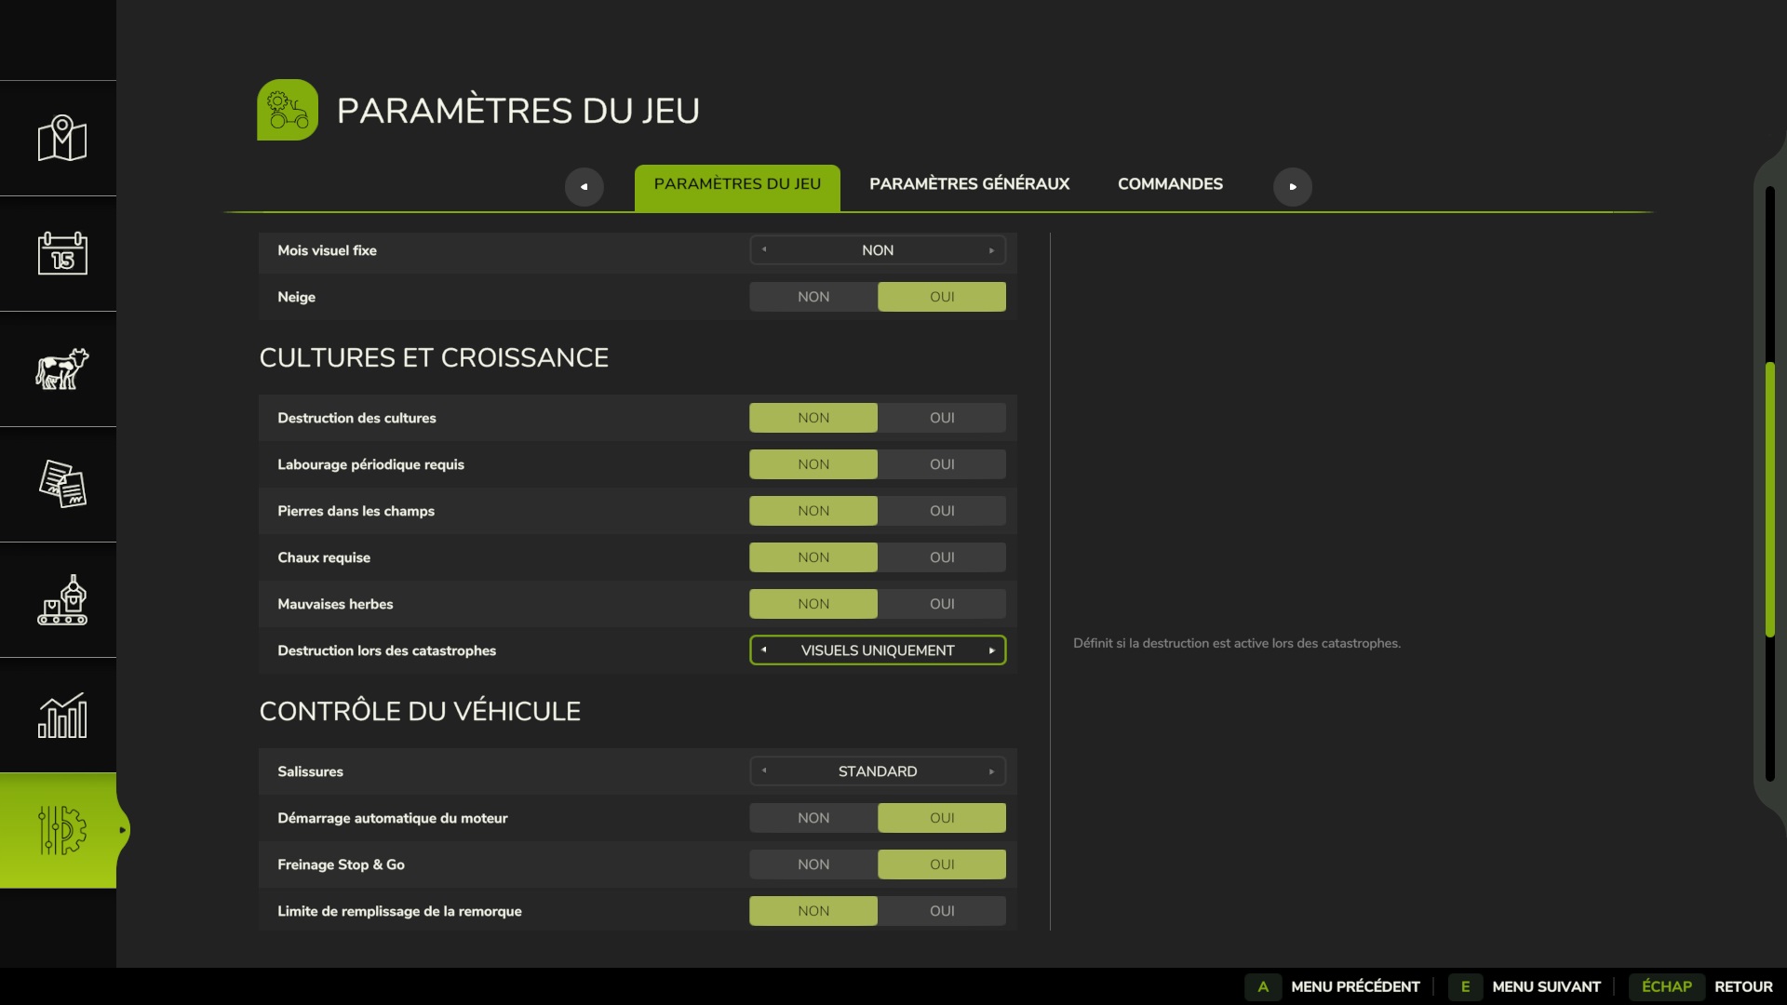1787x1005 pixels.
Task: Enable Pierres dans les champs OUI
Action: 942,511
